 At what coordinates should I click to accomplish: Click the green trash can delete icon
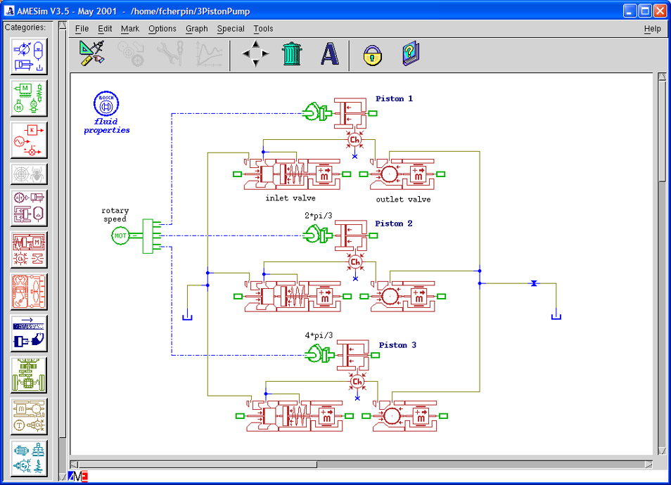pos(292,54)
